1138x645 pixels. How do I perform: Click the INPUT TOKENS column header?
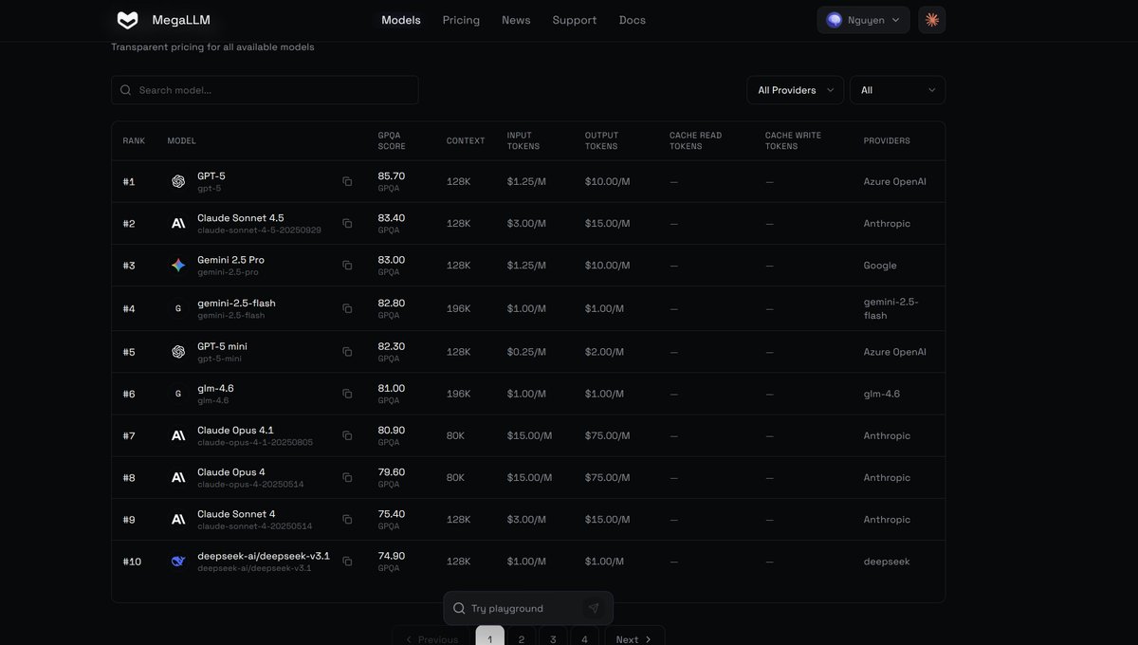click(x=523, y=140)
